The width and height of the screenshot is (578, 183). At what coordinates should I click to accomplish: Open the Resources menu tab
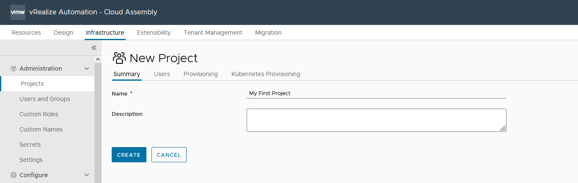pos(26,33)
